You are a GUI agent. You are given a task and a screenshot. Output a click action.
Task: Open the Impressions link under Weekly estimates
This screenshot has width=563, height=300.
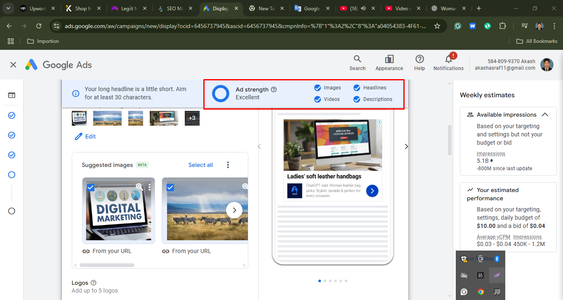tap(491, 153)
